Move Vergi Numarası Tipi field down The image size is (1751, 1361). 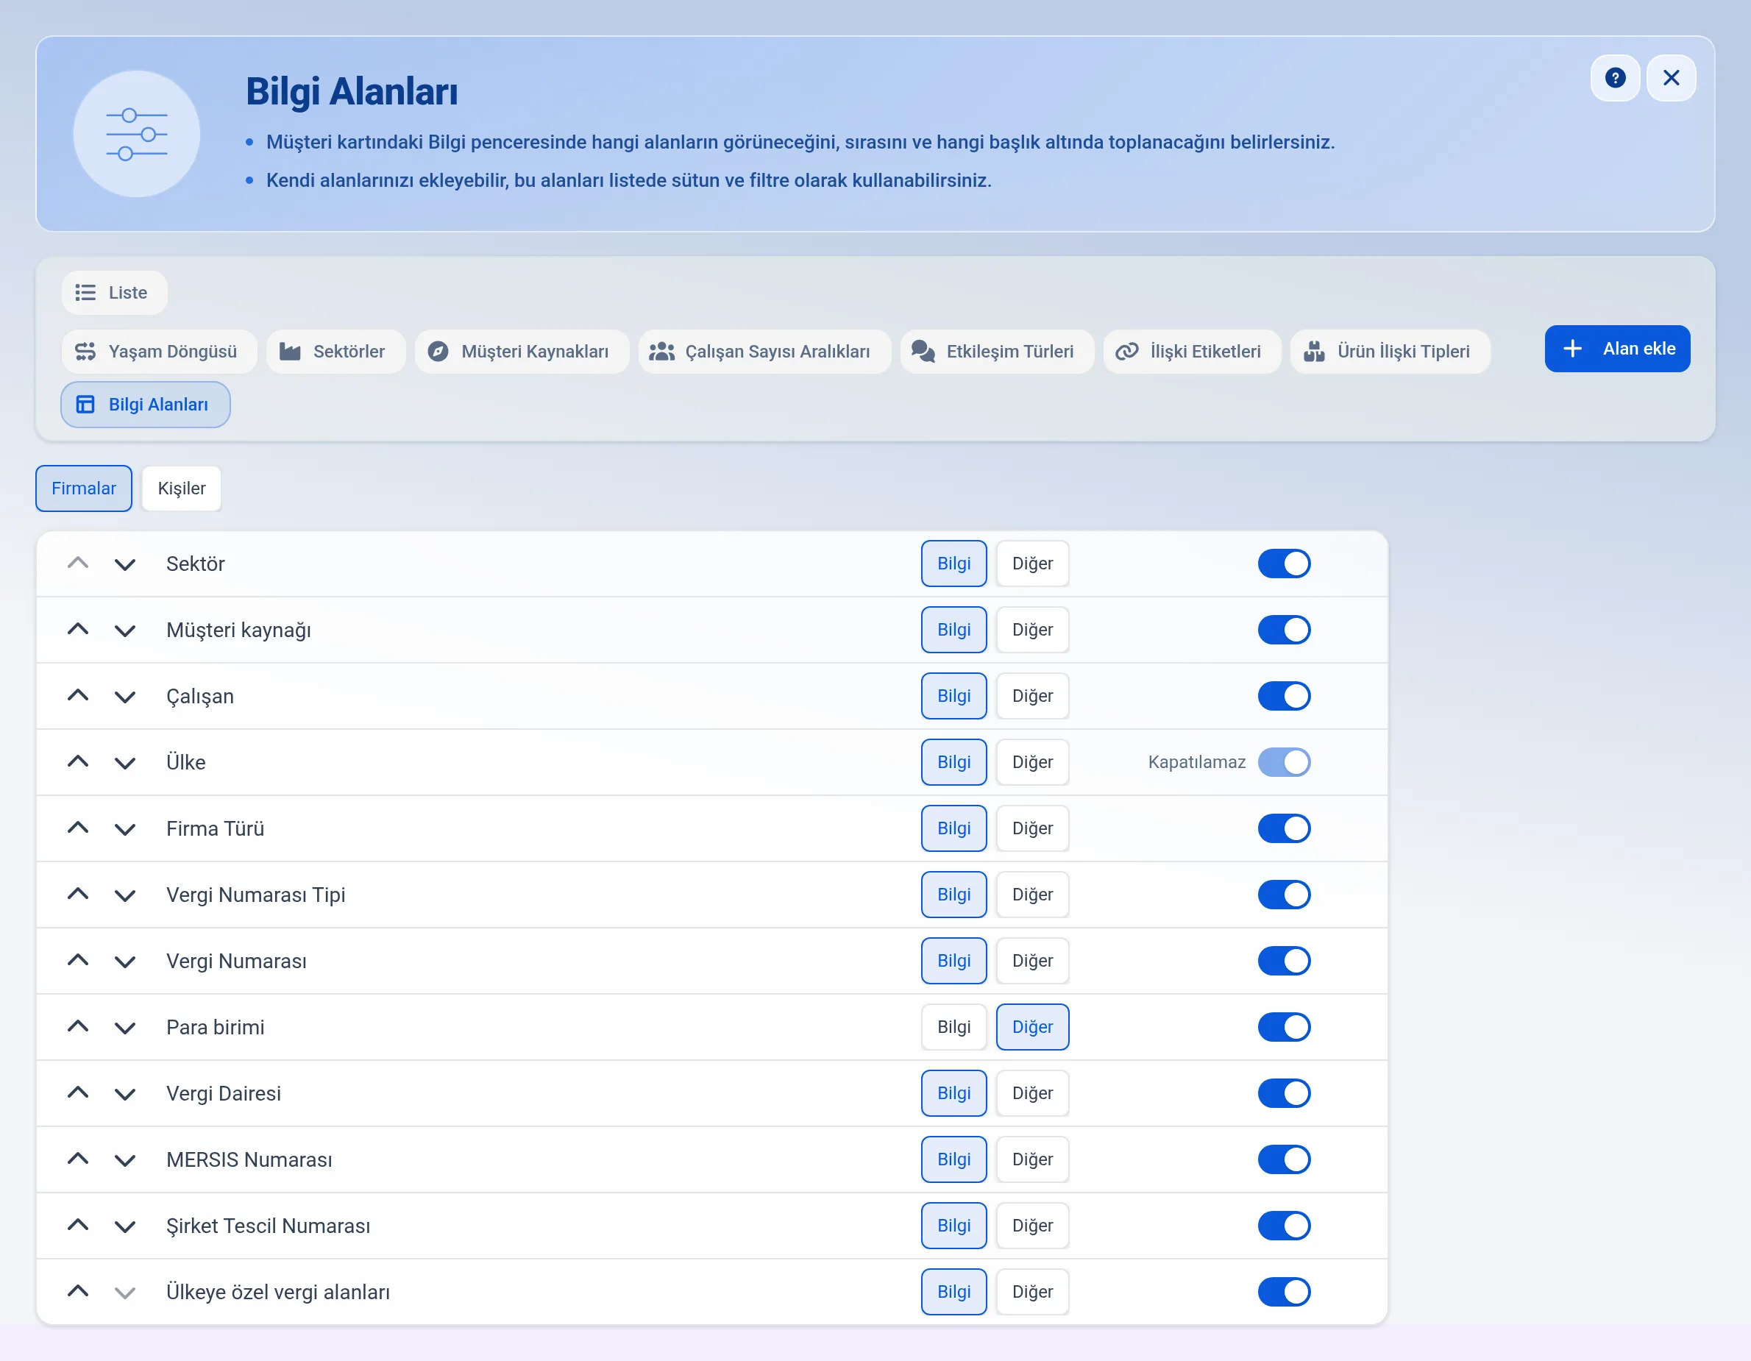pyautogui.click(x=124, y=895)
